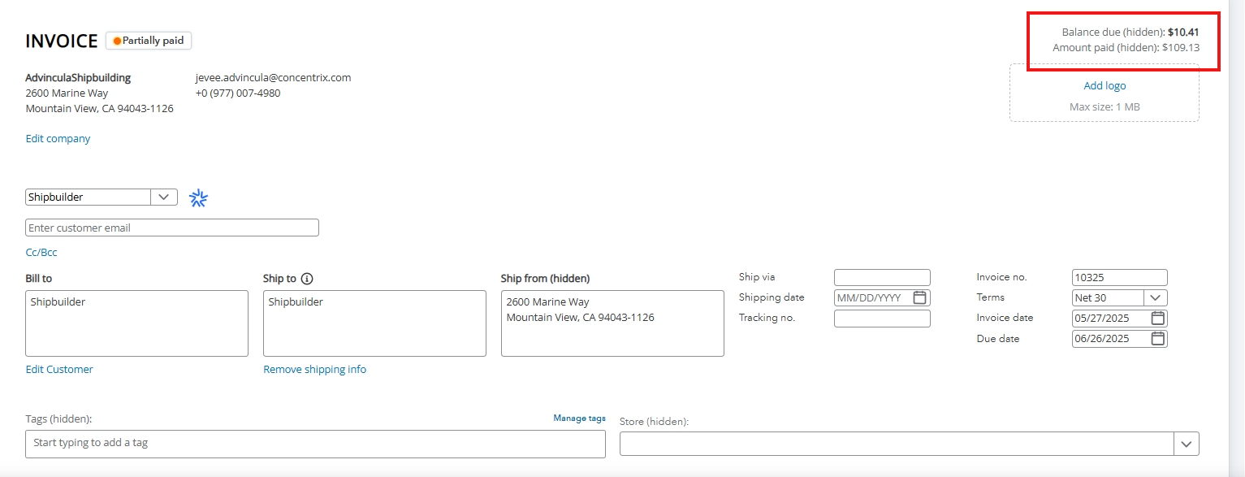Viewport: 1245px width, 477px height.
Task: Expand the Store dropdown chevron
Action: [1187, 444]
